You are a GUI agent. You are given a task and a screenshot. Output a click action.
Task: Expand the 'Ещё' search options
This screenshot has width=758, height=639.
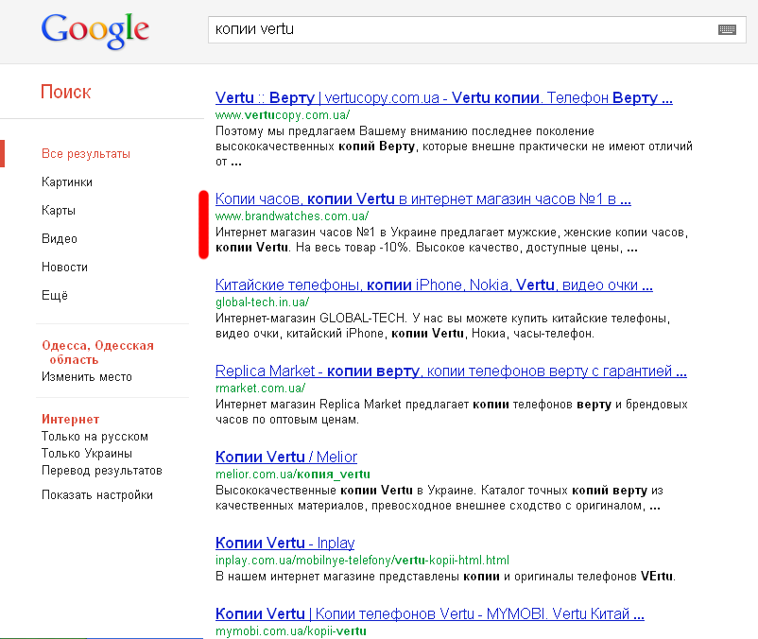[x=55, y=295]
